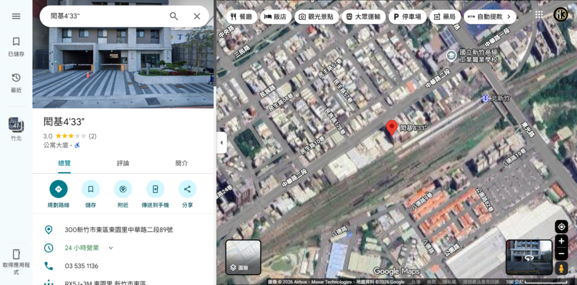This screenshot has width=577, height=285.
Task: Click the 台灣 region link in the footer
Action: (415, 282)
